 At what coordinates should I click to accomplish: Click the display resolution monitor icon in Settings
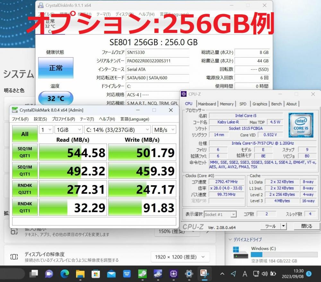(x=14, y=257)
